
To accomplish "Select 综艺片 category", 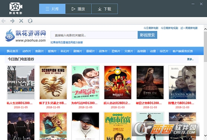I will 164,51.
